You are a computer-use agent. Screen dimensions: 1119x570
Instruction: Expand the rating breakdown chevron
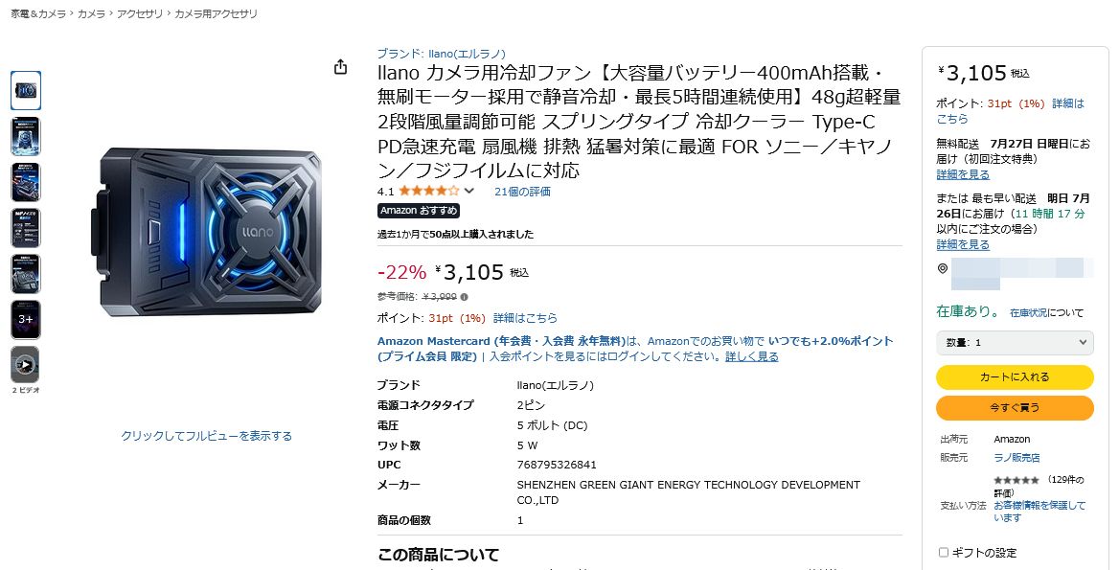(469, 192)
